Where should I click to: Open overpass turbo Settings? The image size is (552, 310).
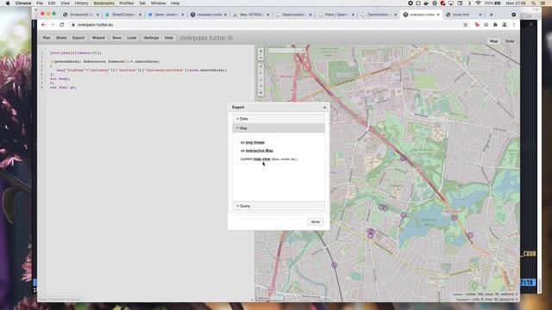152,38
